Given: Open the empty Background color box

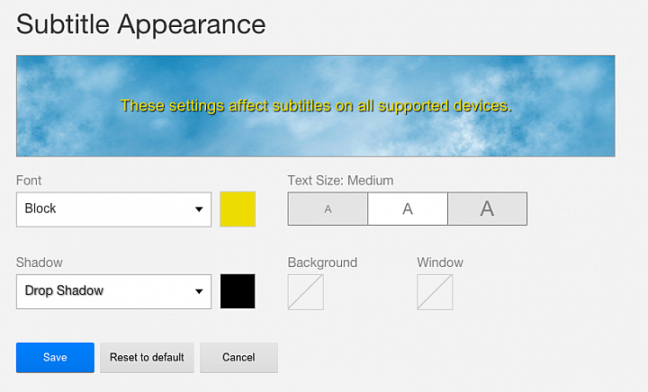Looking at the screenshot, I should tap(305, 292).
